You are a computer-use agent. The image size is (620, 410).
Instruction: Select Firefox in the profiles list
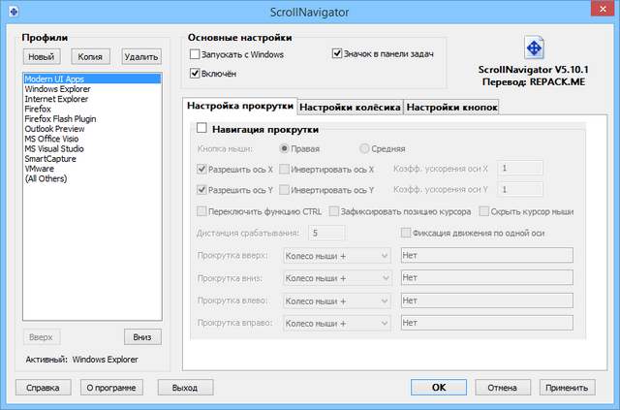(x=39, y=110)
